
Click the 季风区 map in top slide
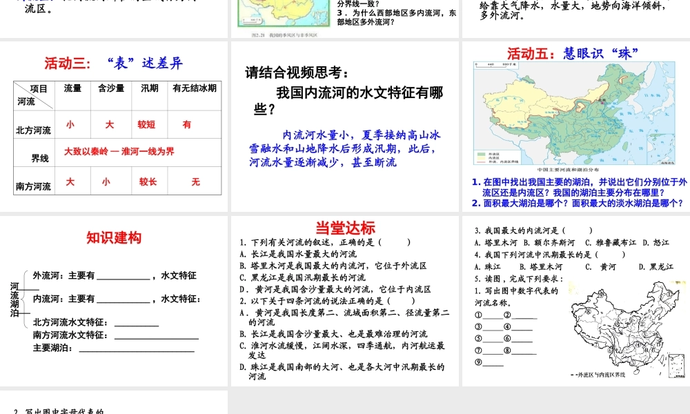(x=284, y=13)
